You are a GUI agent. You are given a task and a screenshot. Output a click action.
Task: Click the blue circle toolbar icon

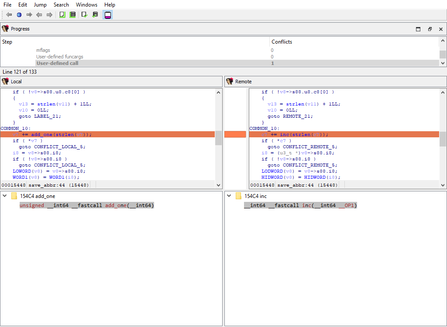coord(19,15)
